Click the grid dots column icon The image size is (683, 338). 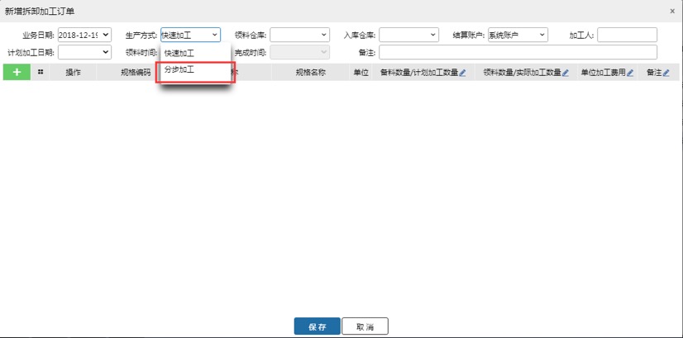click(x=41, y=72)
